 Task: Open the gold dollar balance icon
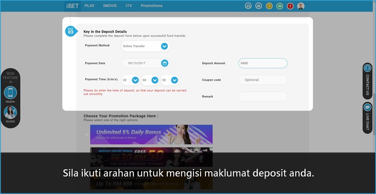[x=269, y=6]
